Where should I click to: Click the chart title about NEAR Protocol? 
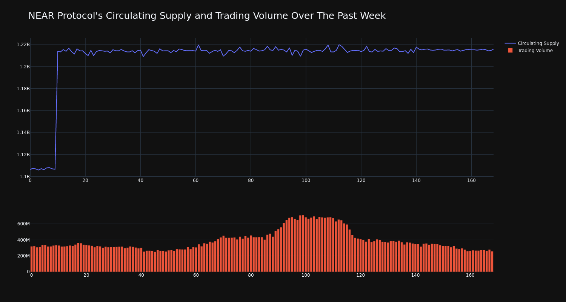tap(207, 16)
